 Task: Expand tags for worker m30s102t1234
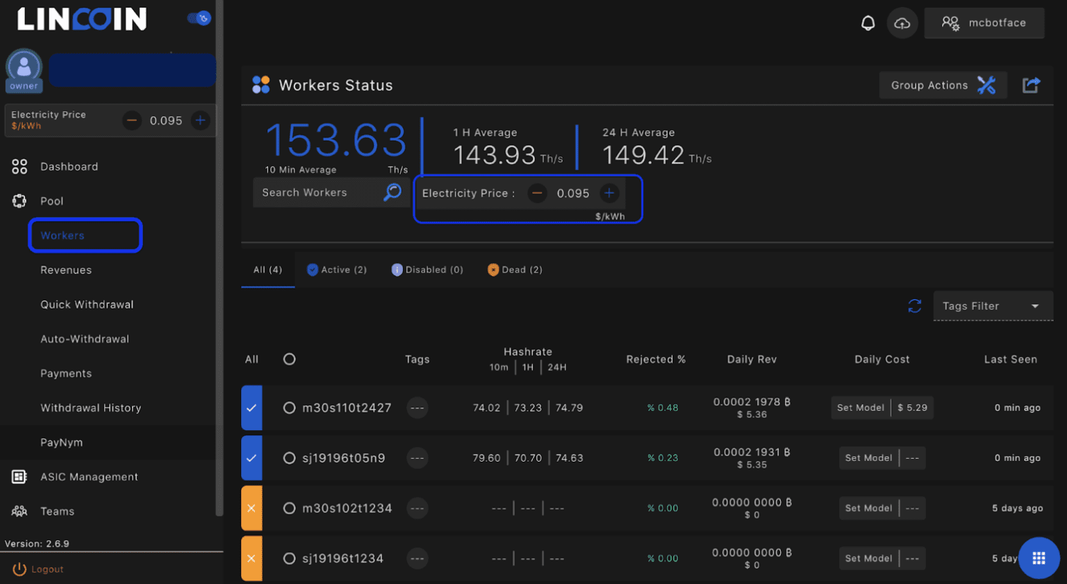click(417, 508)
